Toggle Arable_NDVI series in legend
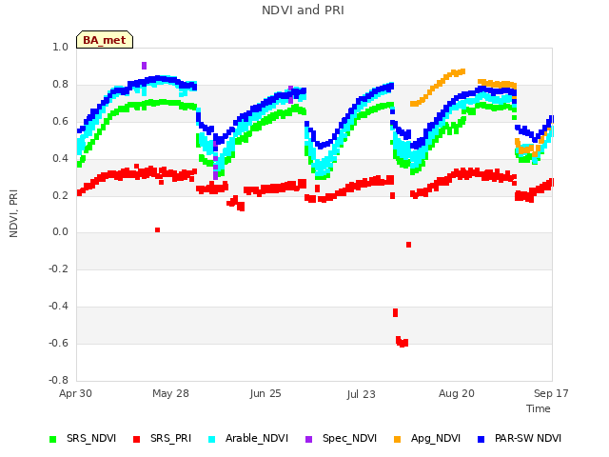The height and width of the screenshot is (457, 609). [248, 438]
